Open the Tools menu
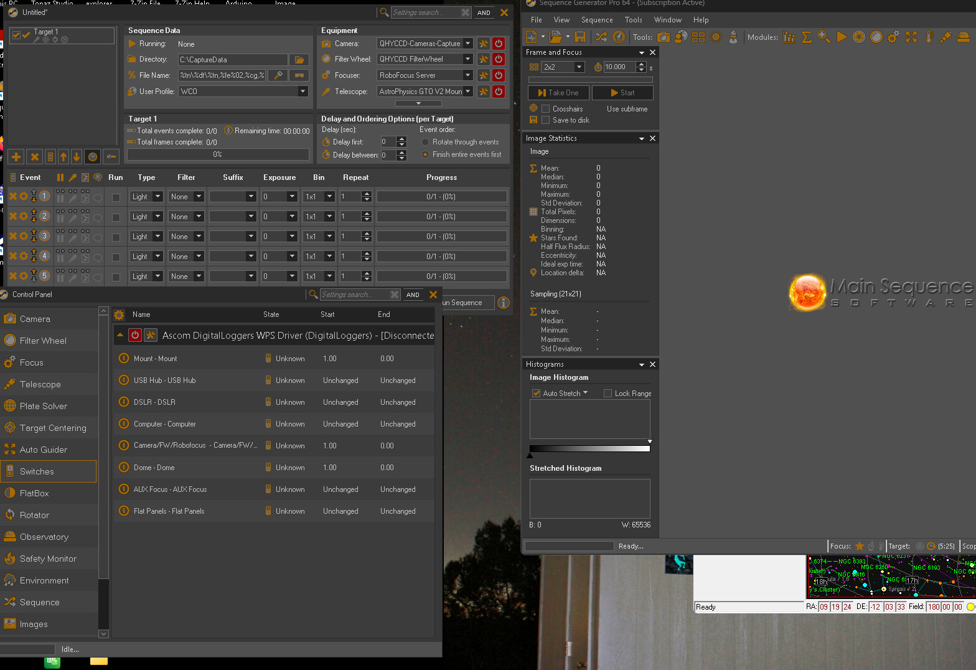Image resolution: width=976 pixels, height=670 pixels. click(633, 20)
